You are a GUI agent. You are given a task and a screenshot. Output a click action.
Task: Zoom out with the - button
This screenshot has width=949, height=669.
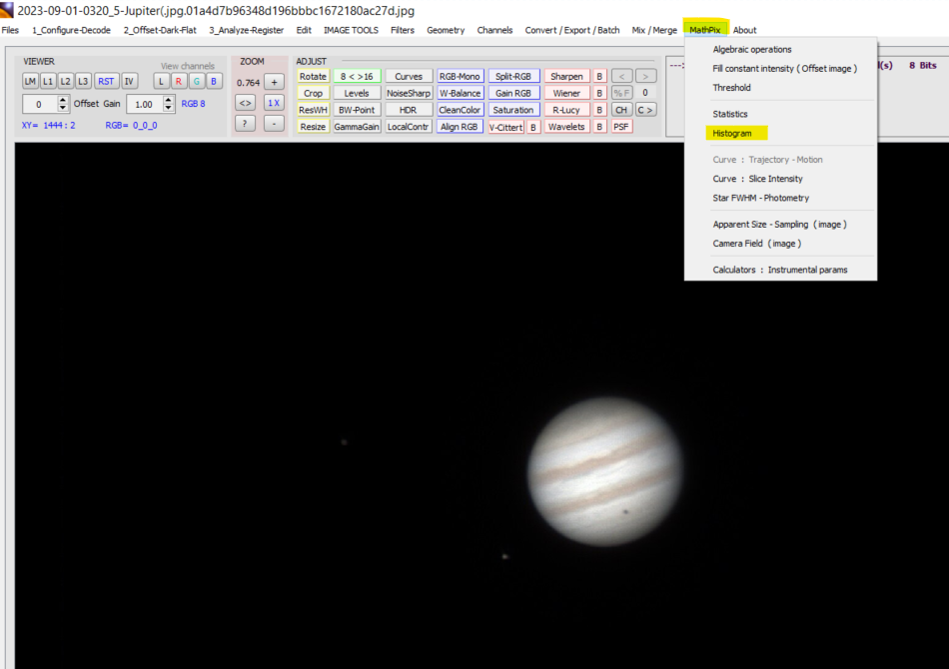[274, 124]
